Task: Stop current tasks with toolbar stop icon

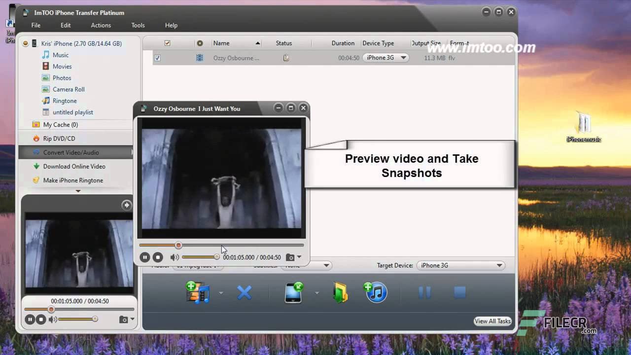Action: coord(458,292)
